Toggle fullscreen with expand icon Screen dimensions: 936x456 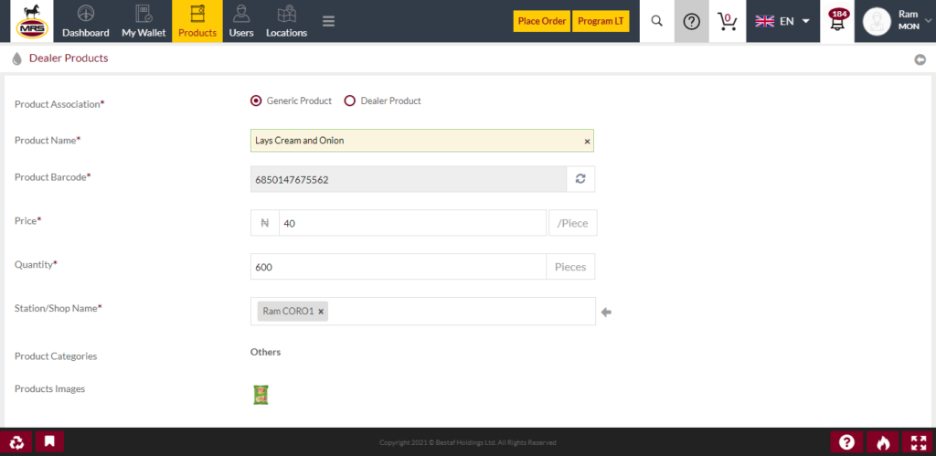[x=918, y=442]
